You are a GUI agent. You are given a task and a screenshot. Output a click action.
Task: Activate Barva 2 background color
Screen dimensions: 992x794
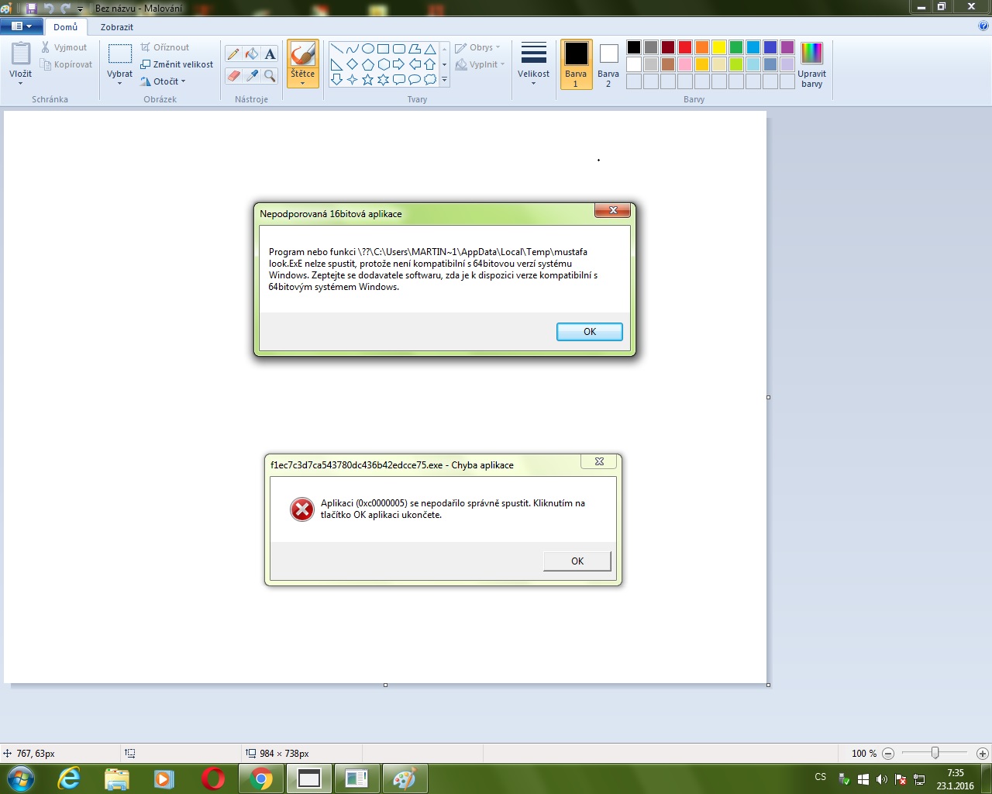(x=608, y=64)
